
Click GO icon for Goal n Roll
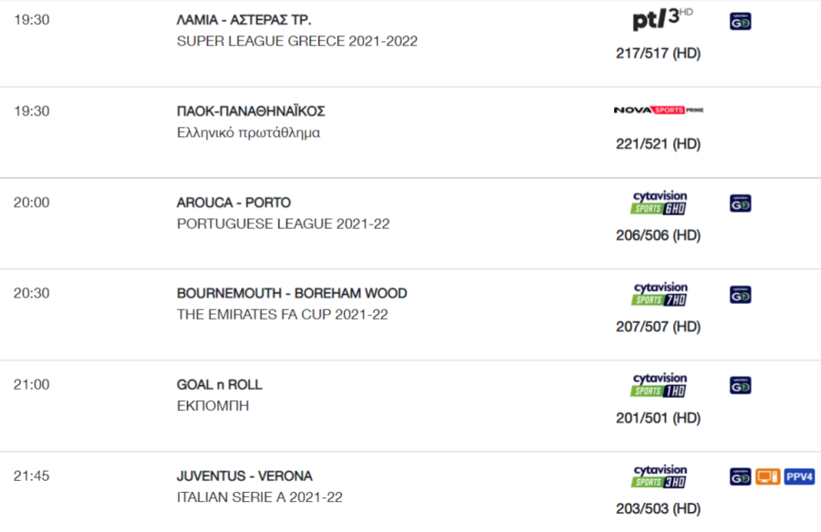tap(741, 385)
